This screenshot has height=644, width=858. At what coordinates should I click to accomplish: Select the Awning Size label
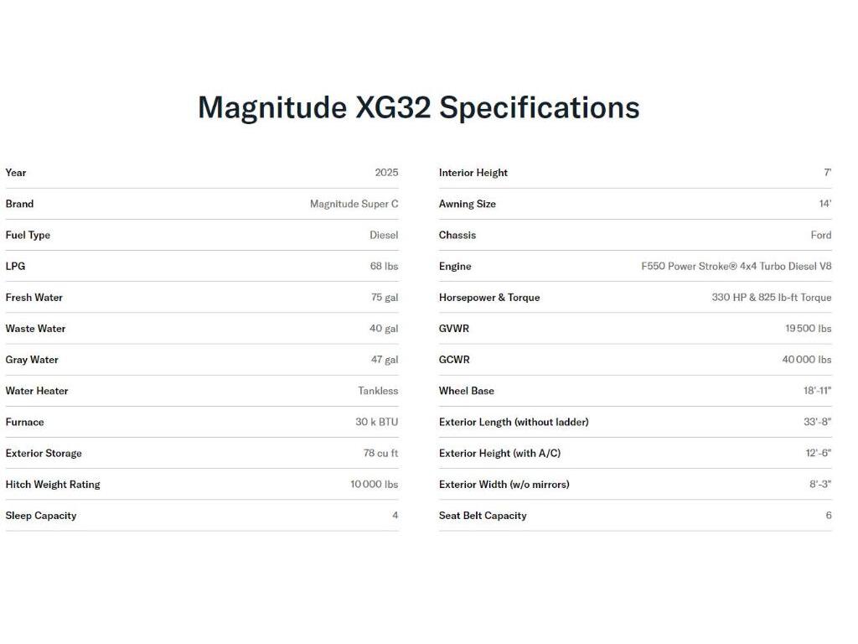tap(468, 204)
